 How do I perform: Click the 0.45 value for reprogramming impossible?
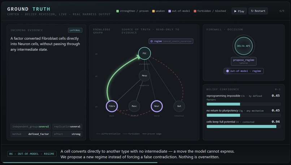[275, 96]
